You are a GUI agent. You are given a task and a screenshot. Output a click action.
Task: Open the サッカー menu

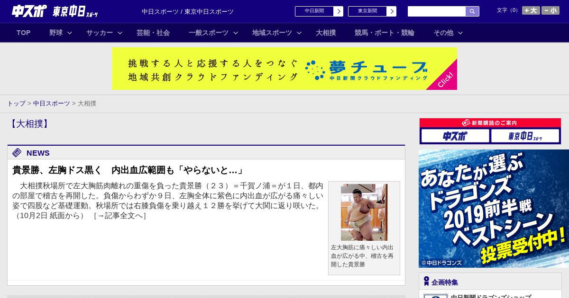[x=100, y=33]
